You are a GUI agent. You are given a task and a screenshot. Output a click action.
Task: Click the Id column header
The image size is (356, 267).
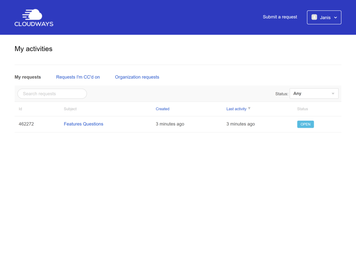[20, 109]
